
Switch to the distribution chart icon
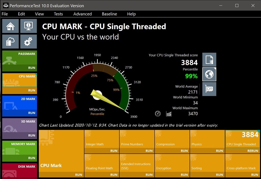(169, 114)
